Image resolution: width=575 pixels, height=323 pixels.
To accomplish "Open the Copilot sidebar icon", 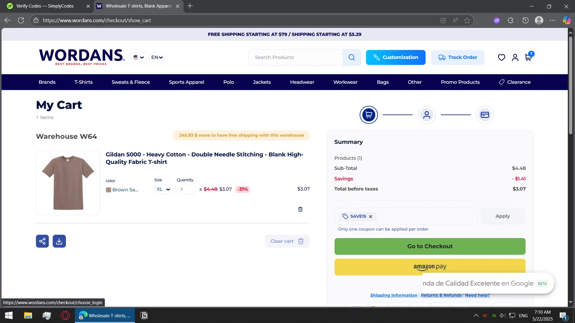I will point(567,20).
